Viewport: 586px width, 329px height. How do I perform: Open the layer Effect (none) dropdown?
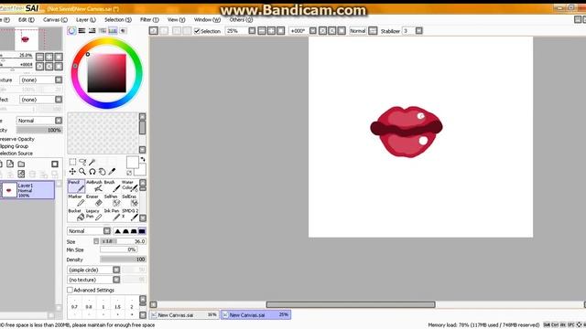(59, 100)
